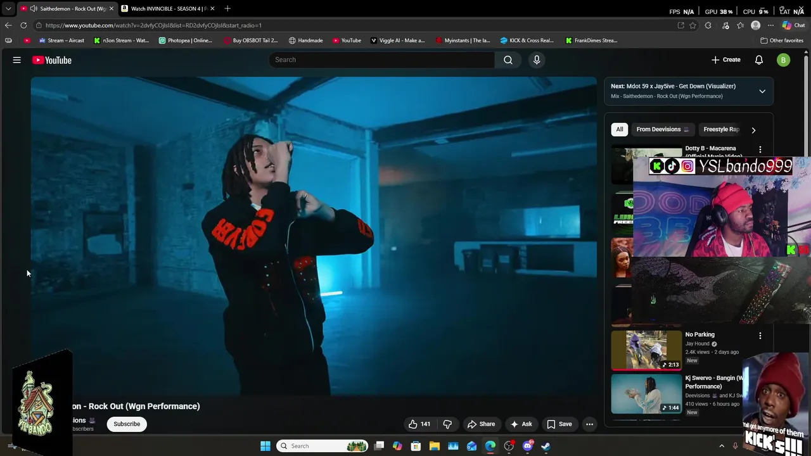The image size is (811, 456).
Task: Open Edge settings and more menu
Action: [770, 25]
